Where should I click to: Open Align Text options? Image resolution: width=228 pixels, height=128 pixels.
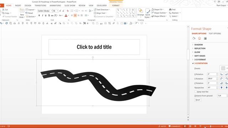(100, 13)
